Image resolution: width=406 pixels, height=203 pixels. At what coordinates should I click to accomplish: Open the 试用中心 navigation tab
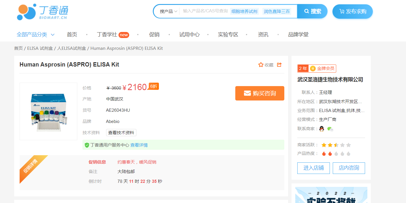[x=189, y=35]
